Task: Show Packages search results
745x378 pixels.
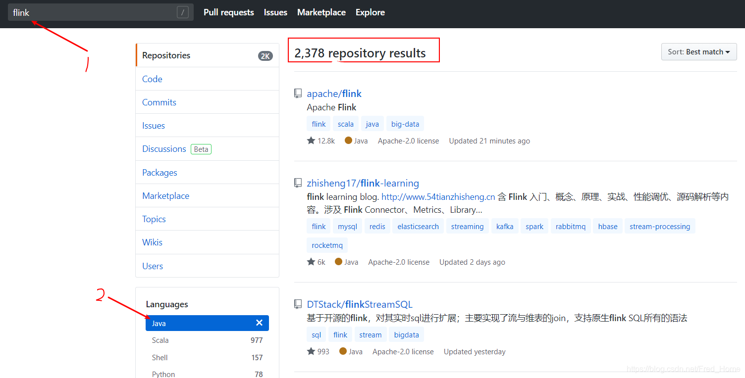Action: coord(207,172)
